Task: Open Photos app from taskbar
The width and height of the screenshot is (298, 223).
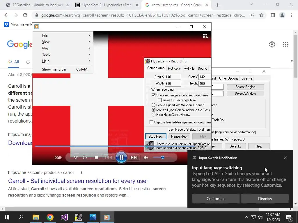Action: click(x=93, y=217)
